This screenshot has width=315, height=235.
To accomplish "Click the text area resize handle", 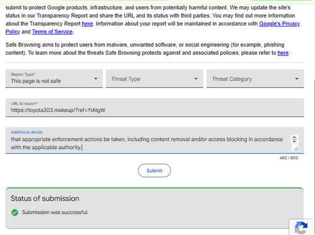I will click(x=295, y=148).
